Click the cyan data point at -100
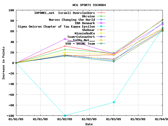The width and height of the screenshot is (168, 126). (65, 115)
